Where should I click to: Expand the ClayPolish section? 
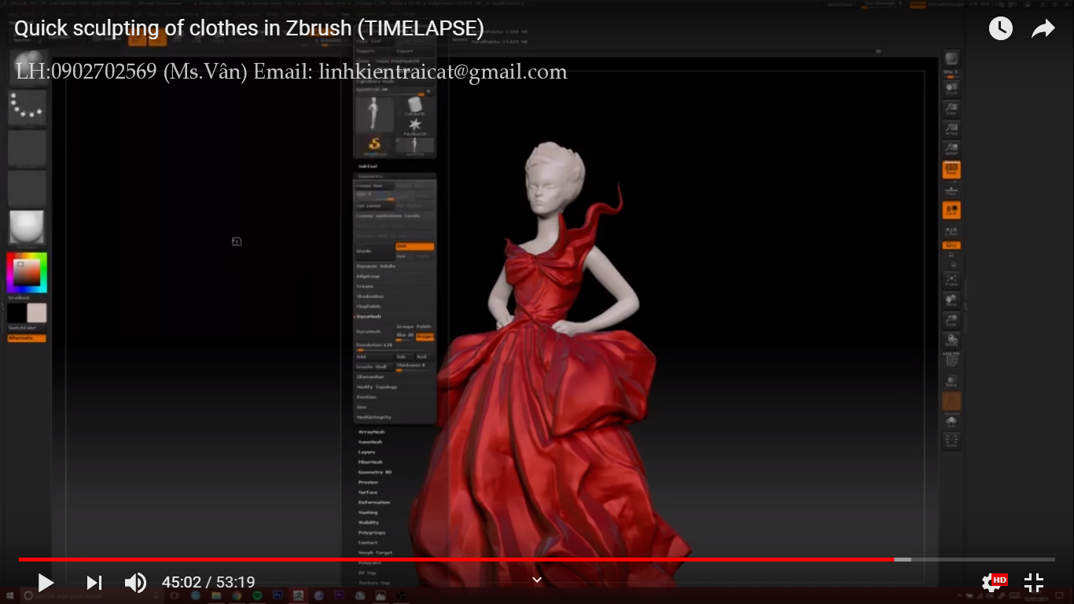[x=368, y=307]
